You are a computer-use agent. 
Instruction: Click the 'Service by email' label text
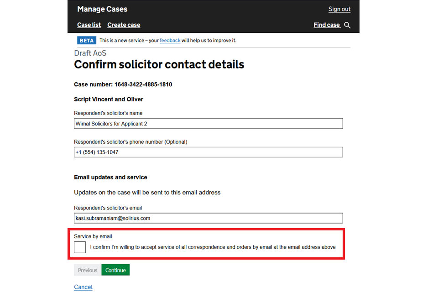pyautogui.click(x=93, y=236)
